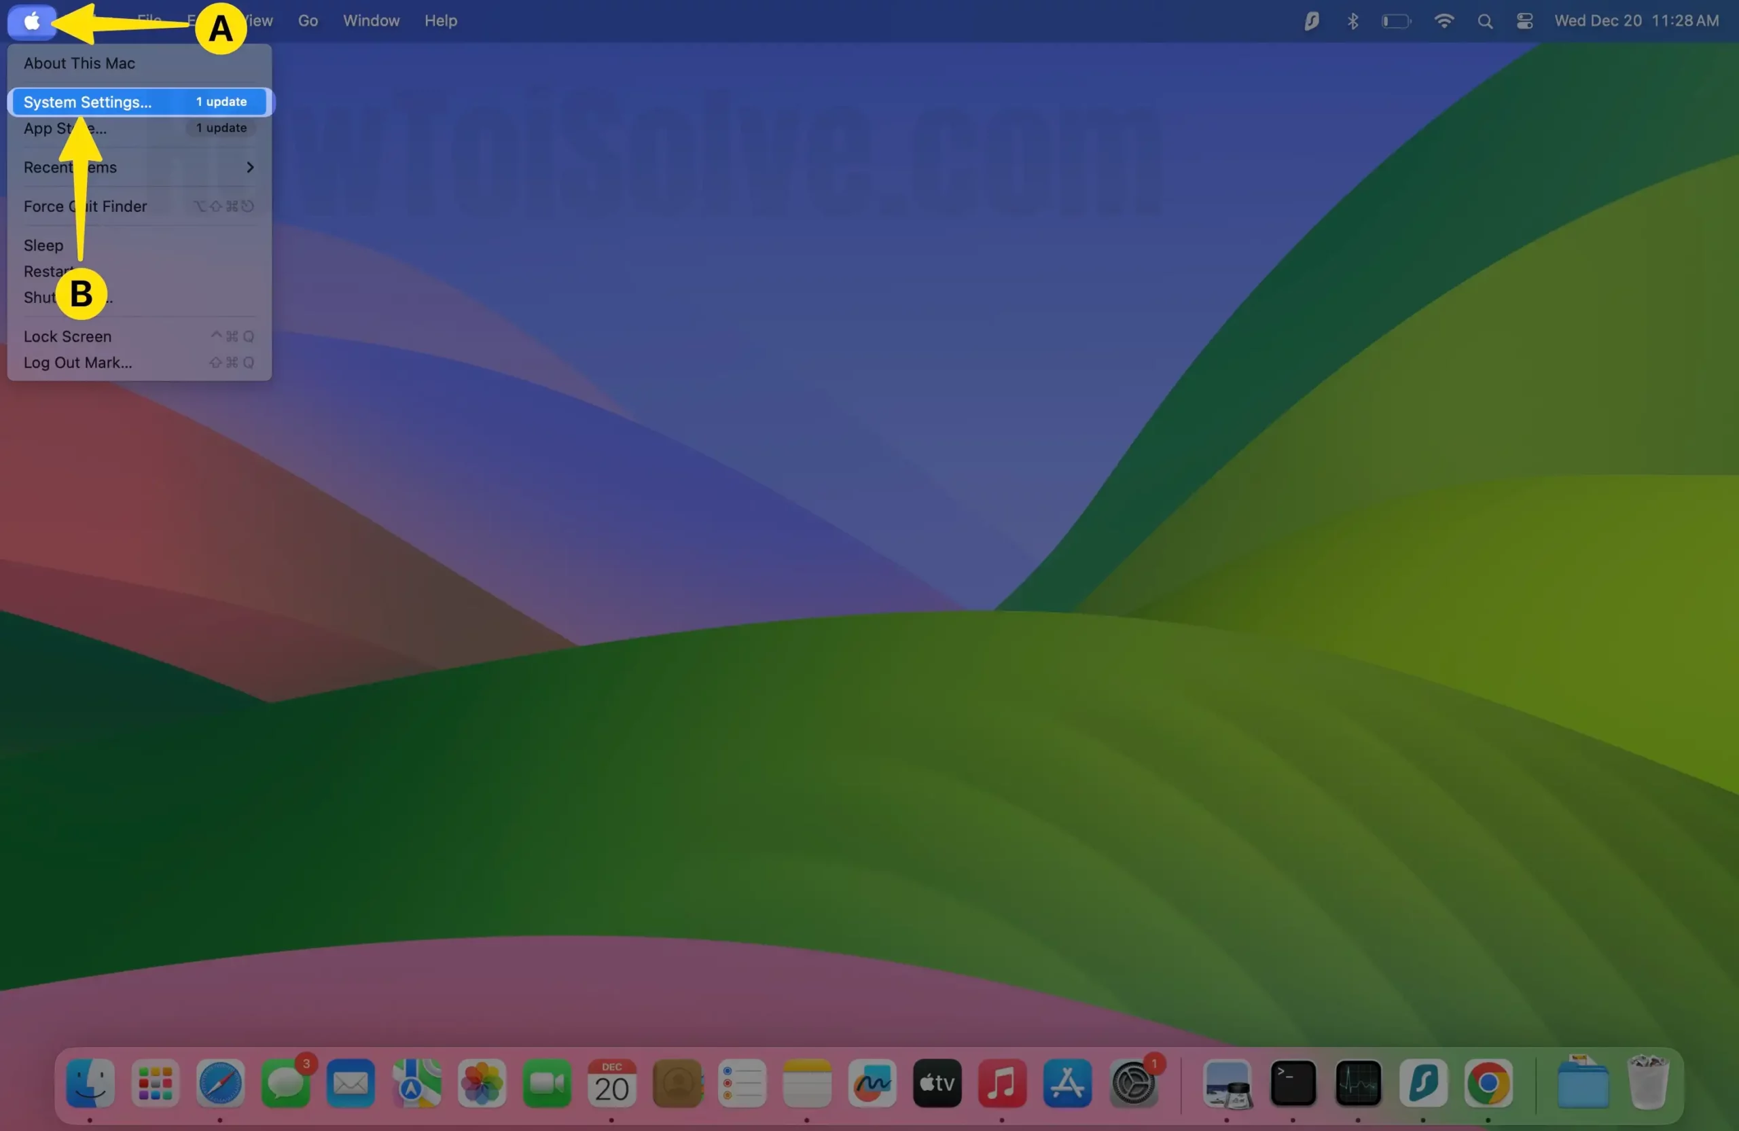Open Contacts in the Dock
This screenshot has width=1739, height=1131.
677,1083
